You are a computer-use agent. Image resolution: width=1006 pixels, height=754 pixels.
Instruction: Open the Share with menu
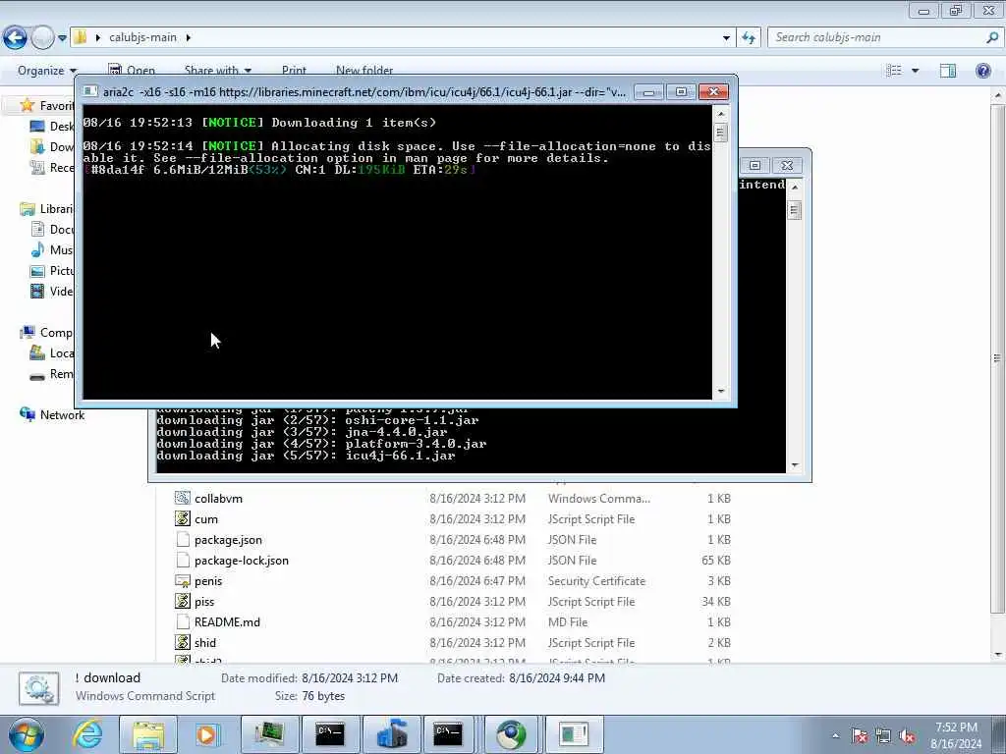point(217,71)
